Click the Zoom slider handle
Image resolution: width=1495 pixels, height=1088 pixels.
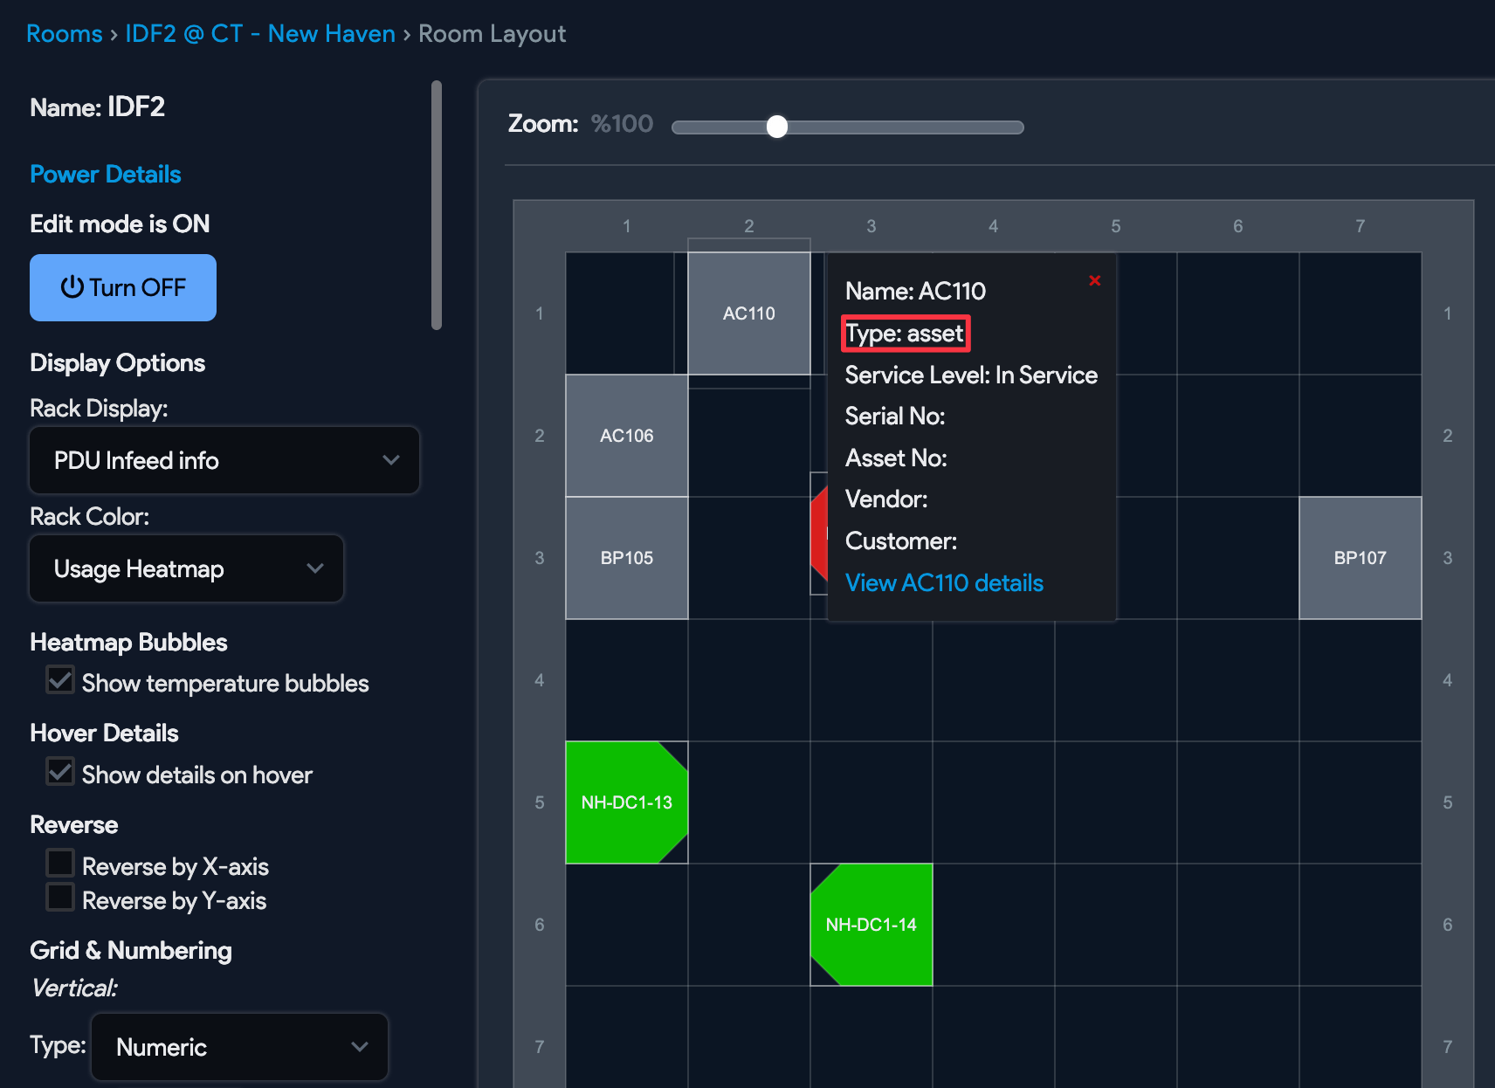click(x=776, y=127)
